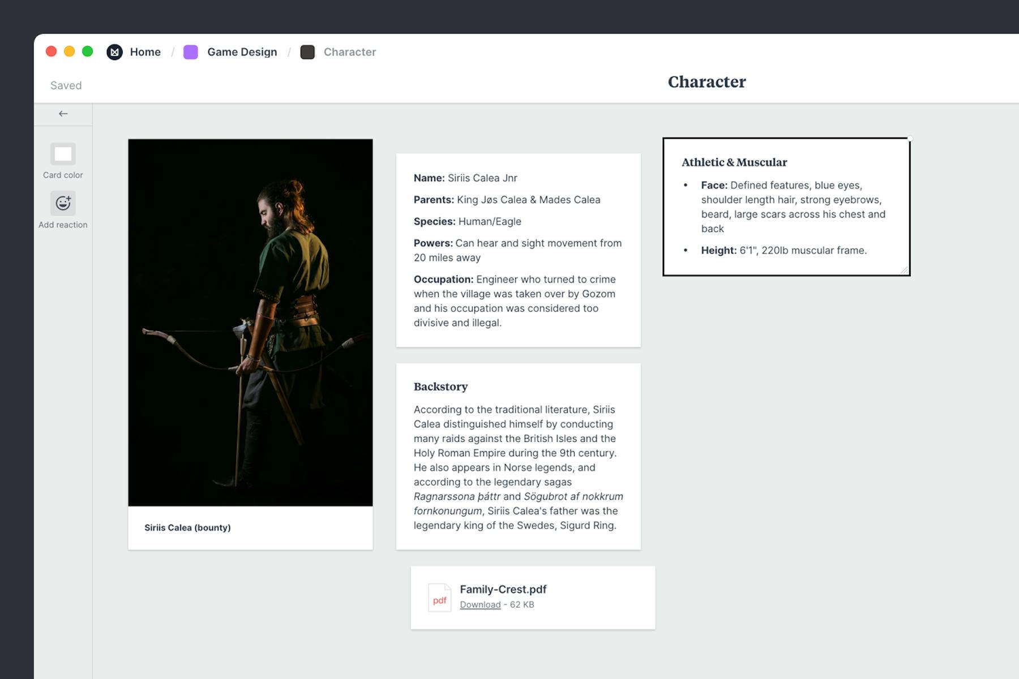Click the dark Character board icon

[x=308, y=51]
